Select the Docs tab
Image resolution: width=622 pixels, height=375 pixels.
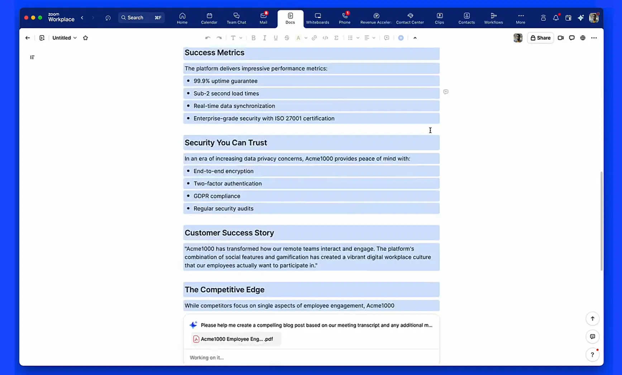tap(290, 18)
